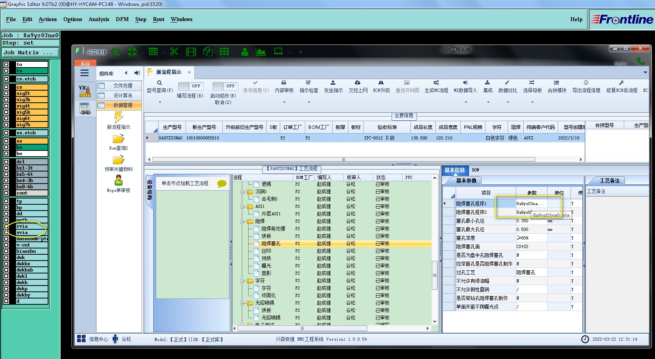This screenshot has width=655, height=359.
Task: Select 设计算法 in component library
Action: point(119,95)
